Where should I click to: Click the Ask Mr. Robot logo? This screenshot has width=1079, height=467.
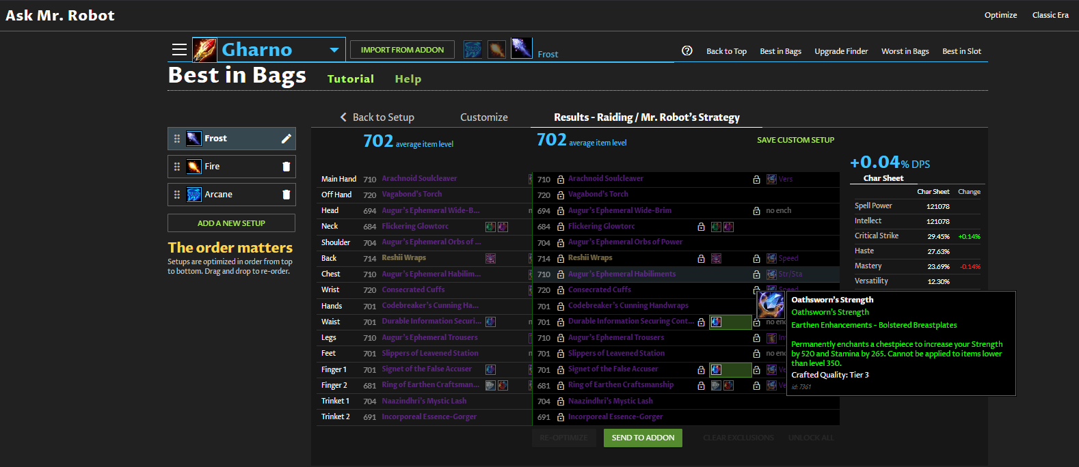point(60,15)
